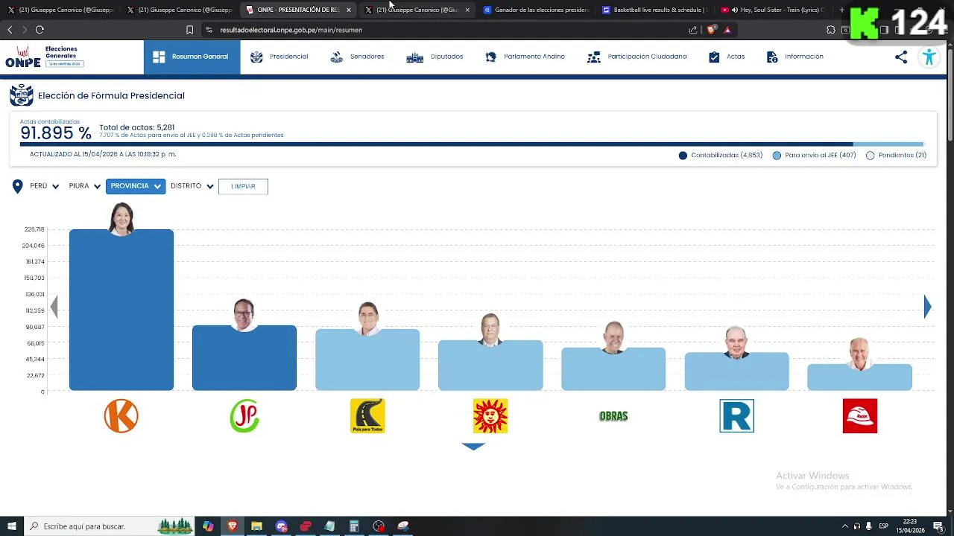
Task: Click the candidate photo above País para Todos
Action: coord(367,319)
